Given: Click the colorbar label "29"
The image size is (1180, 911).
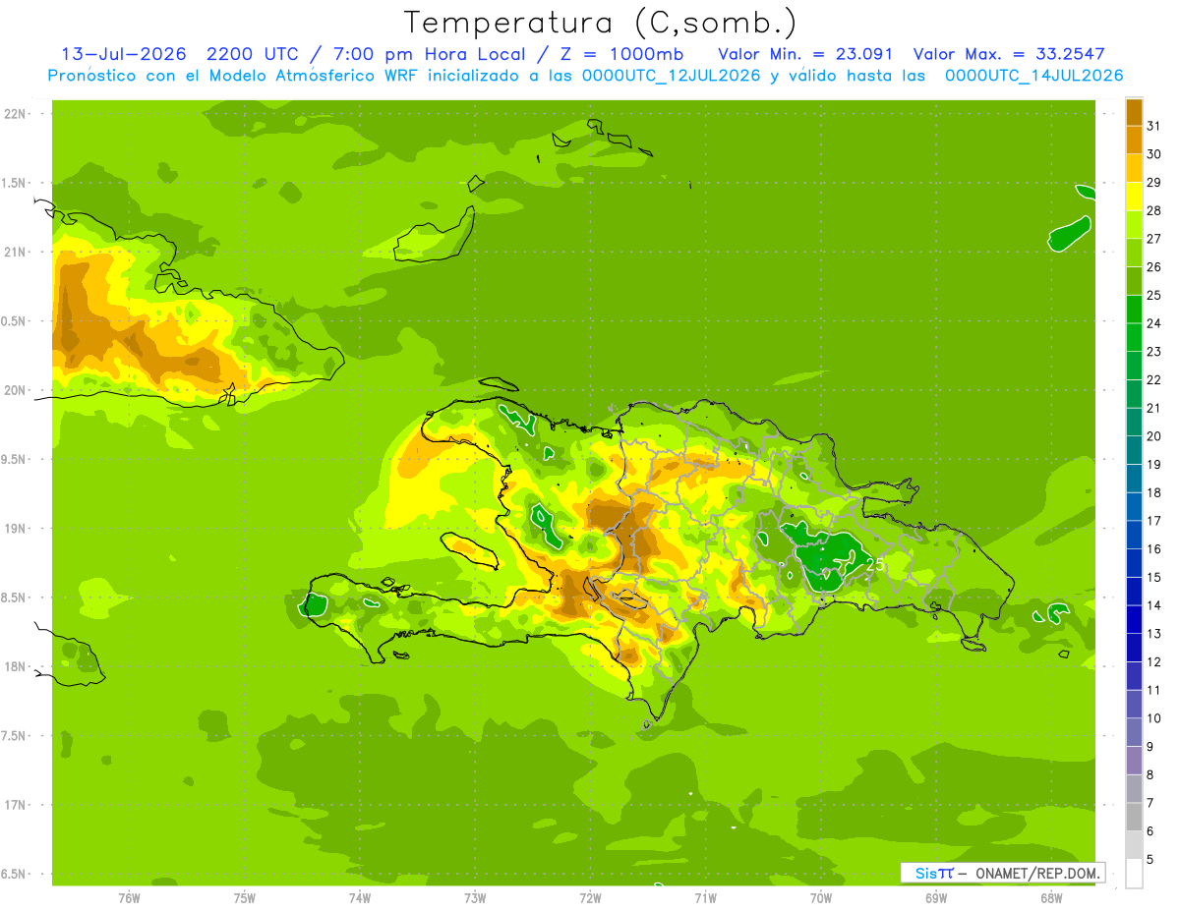Looking at the screenshot, I should (1153, 182).
